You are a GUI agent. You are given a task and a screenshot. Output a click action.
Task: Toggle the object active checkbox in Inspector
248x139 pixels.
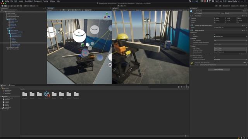click(195, 11)
